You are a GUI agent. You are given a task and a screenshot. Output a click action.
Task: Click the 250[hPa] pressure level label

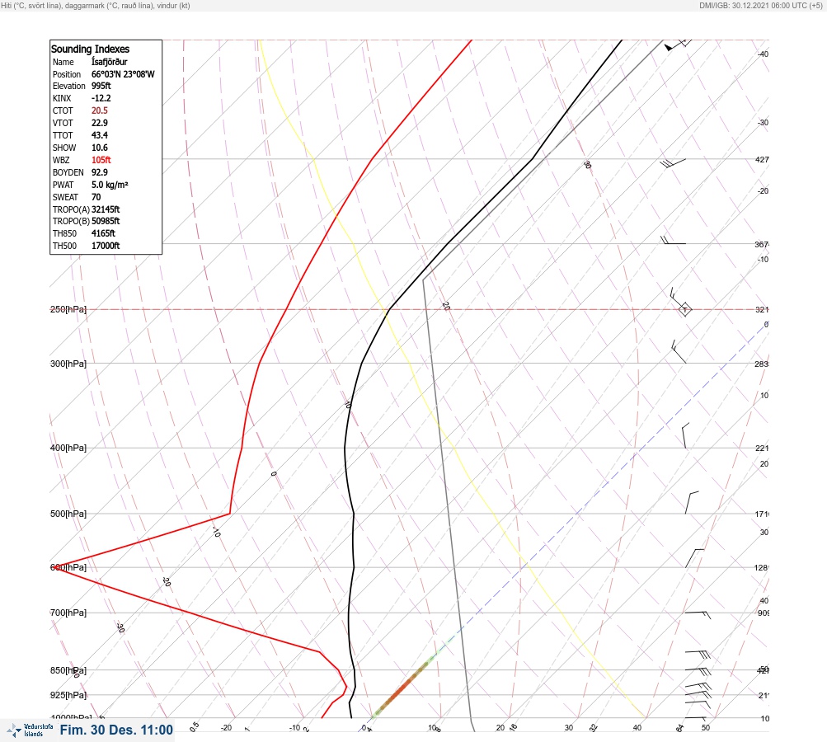click(68, 309)
